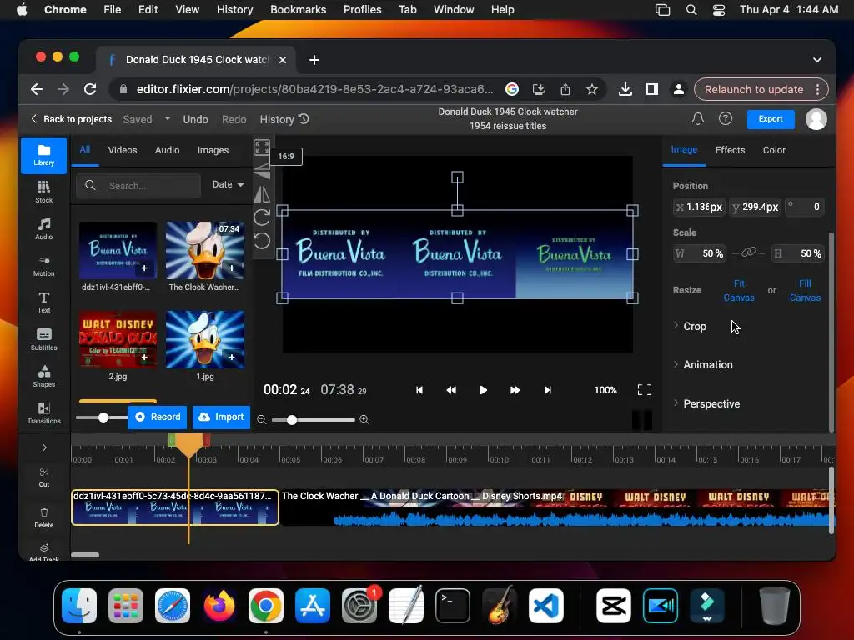The width and height of the screenshot is (854, 640).
Task: Click Back to projects
Action: tap(71, 118)
